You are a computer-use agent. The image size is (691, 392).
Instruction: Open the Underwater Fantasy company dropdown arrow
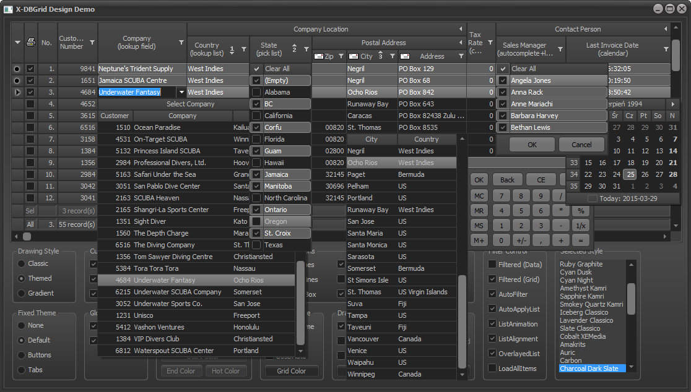[x=181, y=92]
